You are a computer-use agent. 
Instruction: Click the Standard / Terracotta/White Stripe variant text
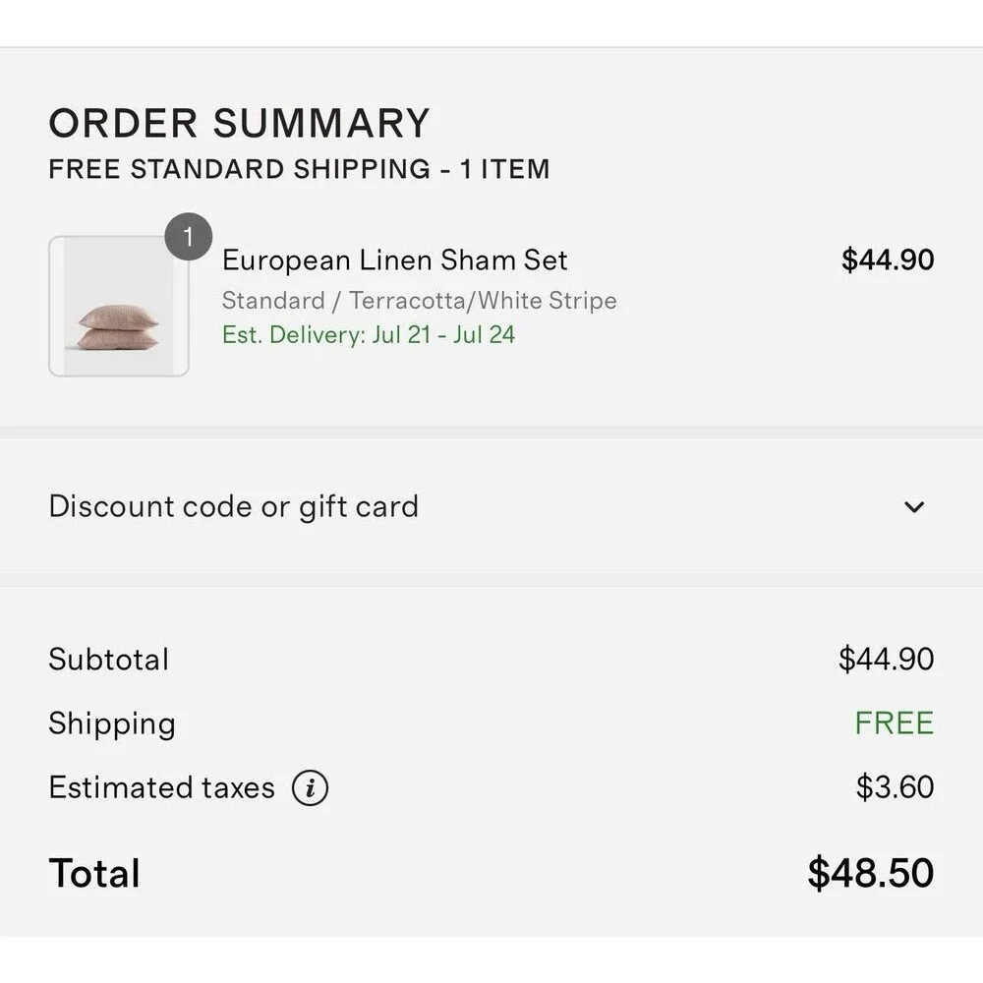coord(419,300)
